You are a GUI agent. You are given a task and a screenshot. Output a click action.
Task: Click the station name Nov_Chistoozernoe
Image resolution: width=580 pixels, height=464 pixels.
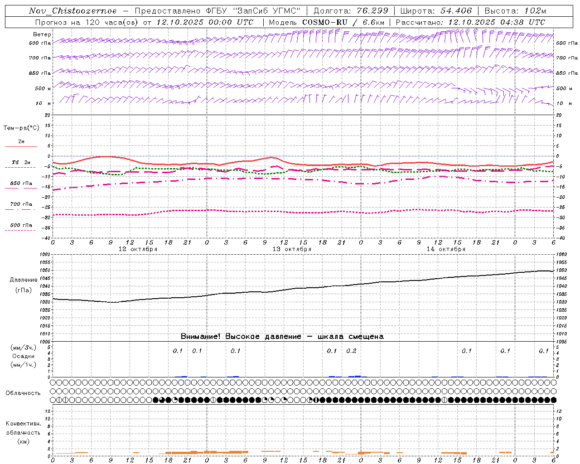coord(73,11)
